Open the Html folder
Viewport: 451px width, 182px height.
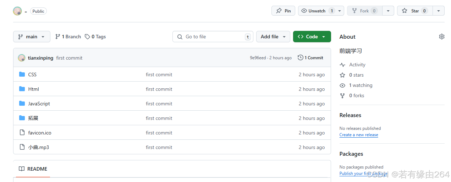pyautogui.click(x=34, y=89)
